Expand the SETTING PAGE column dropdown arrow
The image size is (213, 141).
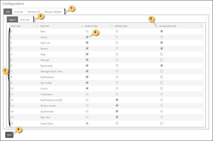tap(156, 26)
